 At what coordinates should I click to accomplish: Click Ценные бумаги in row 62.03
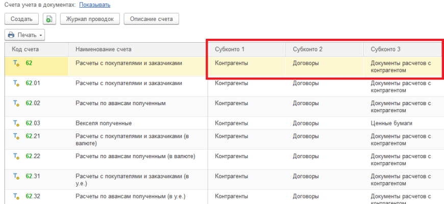[391, 123]
